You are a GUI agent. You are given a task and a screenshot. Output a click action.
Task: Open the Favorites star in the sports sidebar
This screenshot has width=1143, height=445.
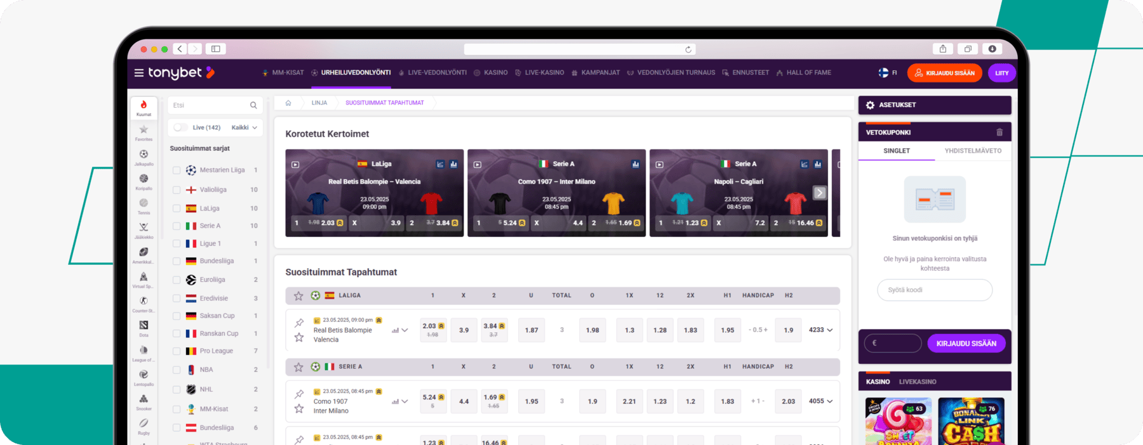(144, 130)
